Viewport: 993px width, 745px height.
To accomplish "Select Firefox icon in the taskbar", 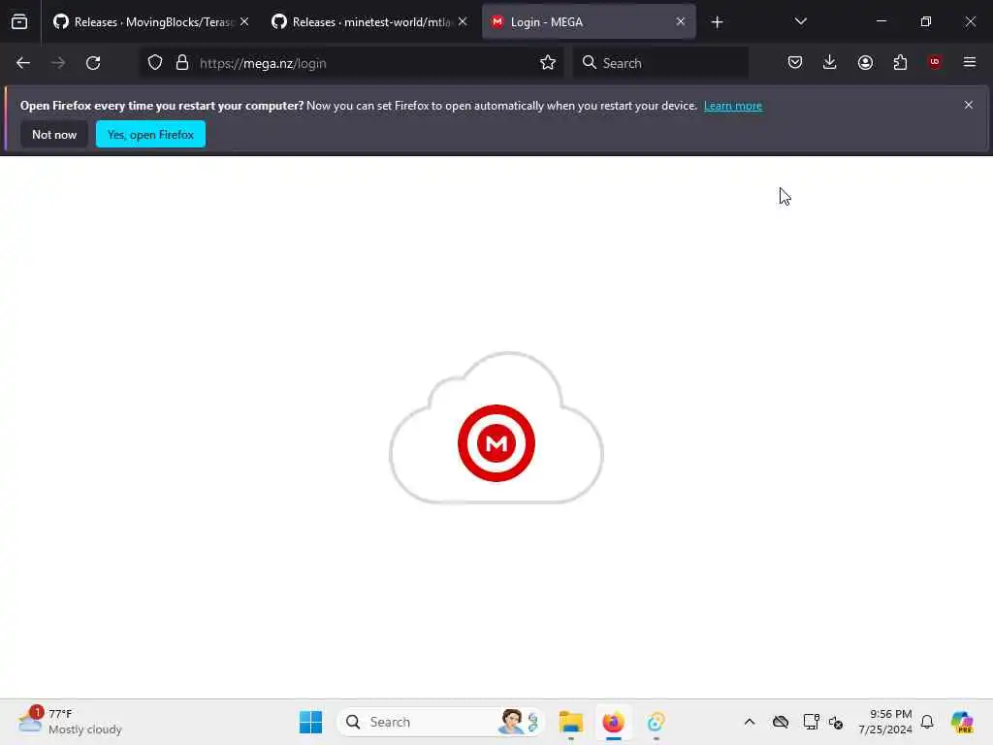I will 613,722.
